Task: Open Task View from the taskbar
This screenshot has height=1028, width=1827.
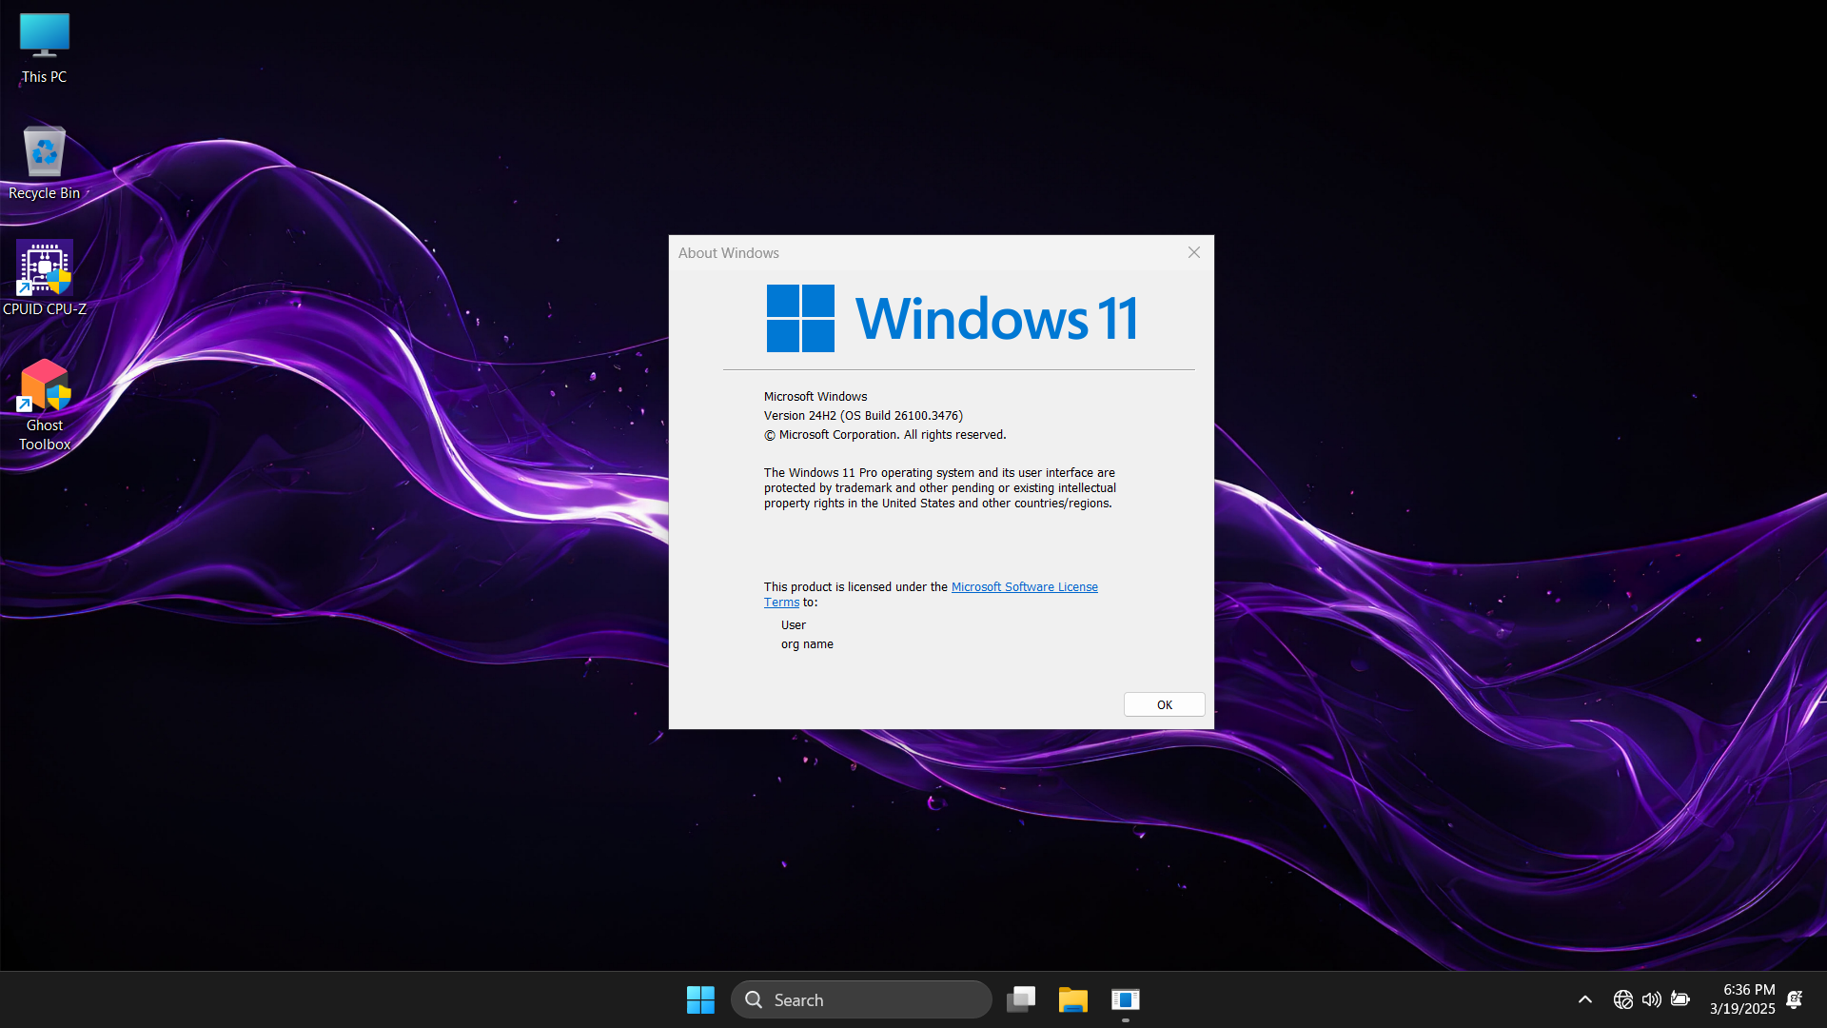Action: (x=1020, y=999)
